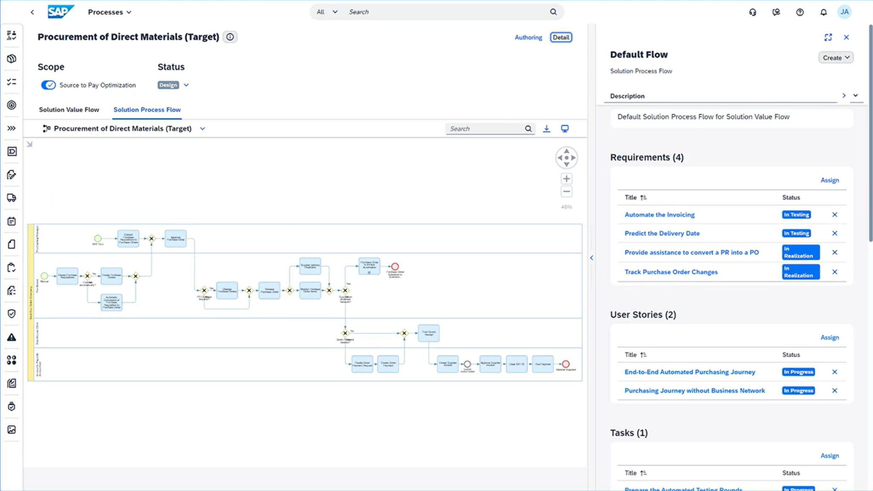Viewport: 873px width, 491px height.
Task: Collapse the Description section
Action: [856, 95]
